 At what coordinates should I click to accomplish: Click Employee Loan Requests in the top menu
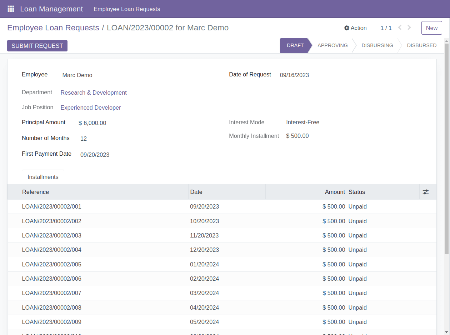[126, 9]
